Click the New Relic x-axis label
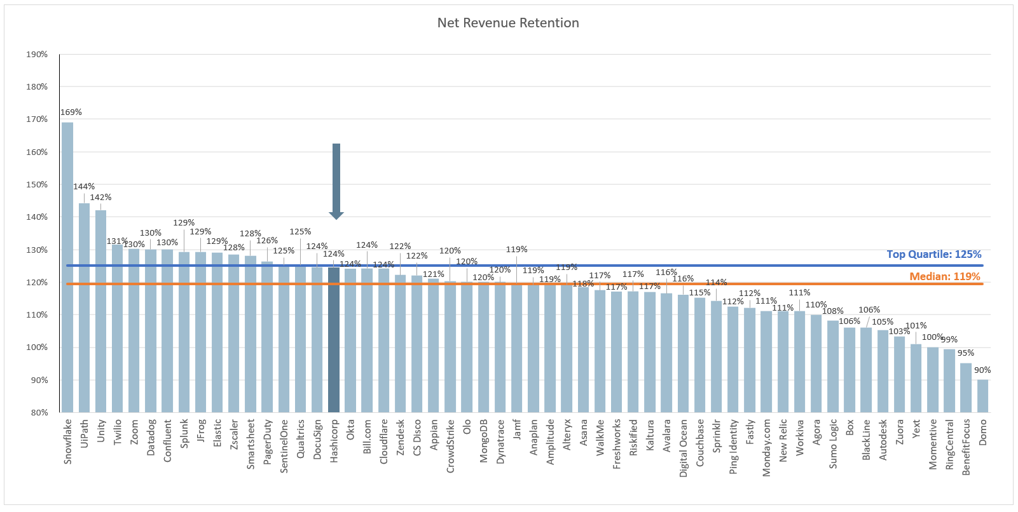1018x512 pixels. click(x=783, y=440)
